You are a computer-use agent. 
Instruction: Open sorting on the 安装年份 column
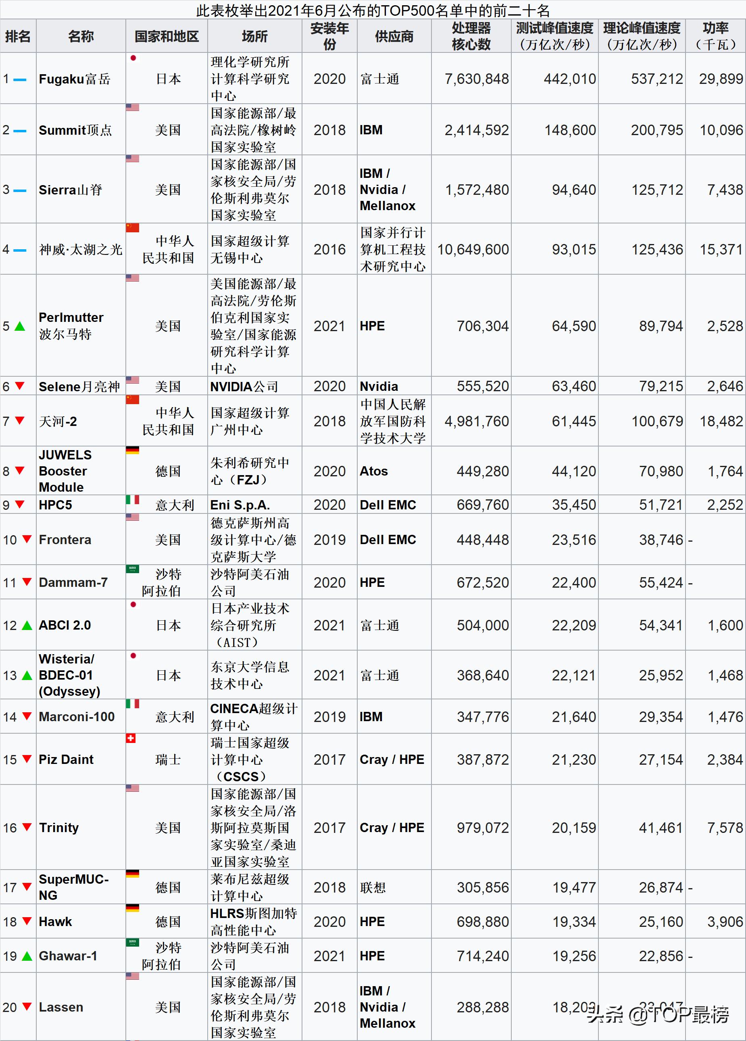point(329,36)
